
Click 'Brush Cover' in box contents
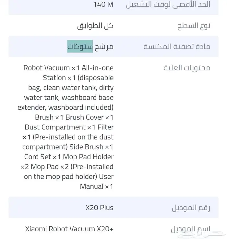tap(85, 117)
